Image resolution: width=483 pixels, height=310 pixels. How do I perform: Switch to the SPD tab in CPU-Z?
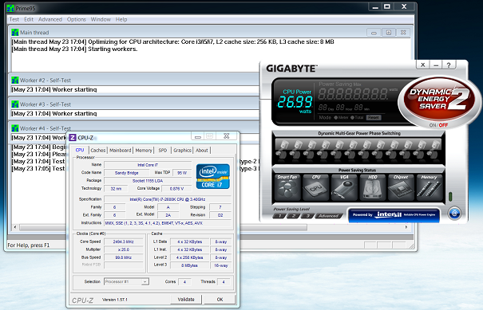[163, 150]
